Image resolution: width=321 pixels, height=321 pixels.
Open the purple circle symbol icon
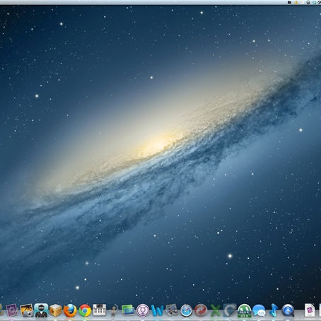point(143,310)
